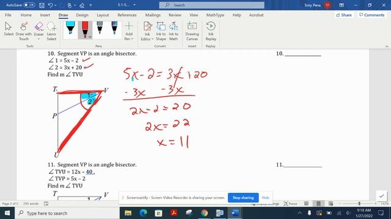Open Adobe Acrobat from taskbar
Screen dimensions: 391x219
[x=174, y=213]
